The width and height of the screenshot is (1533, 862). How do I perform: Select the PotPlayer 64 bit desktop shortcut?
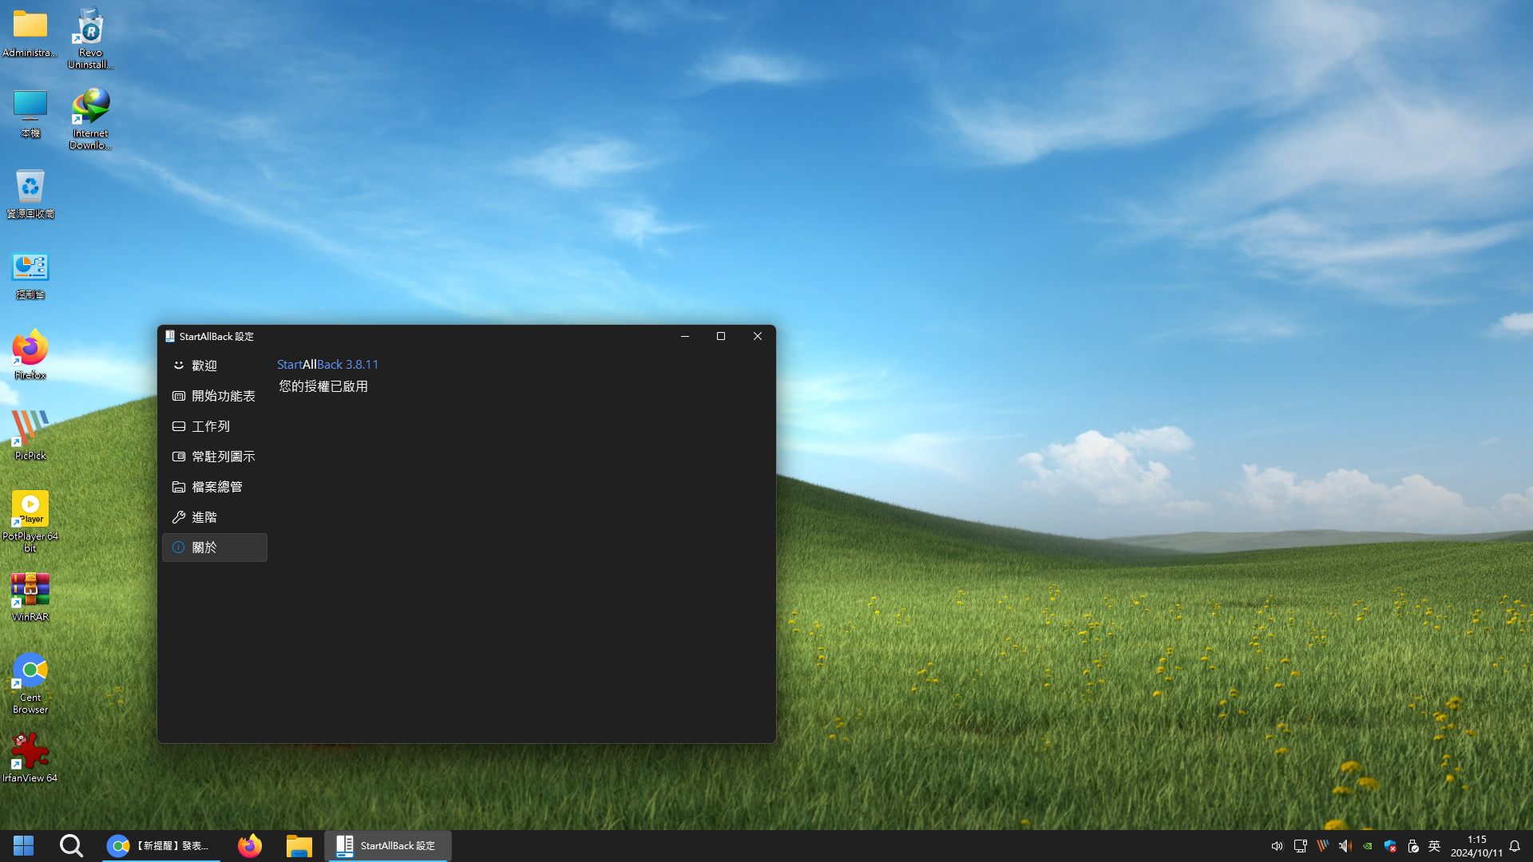point(30,521)
